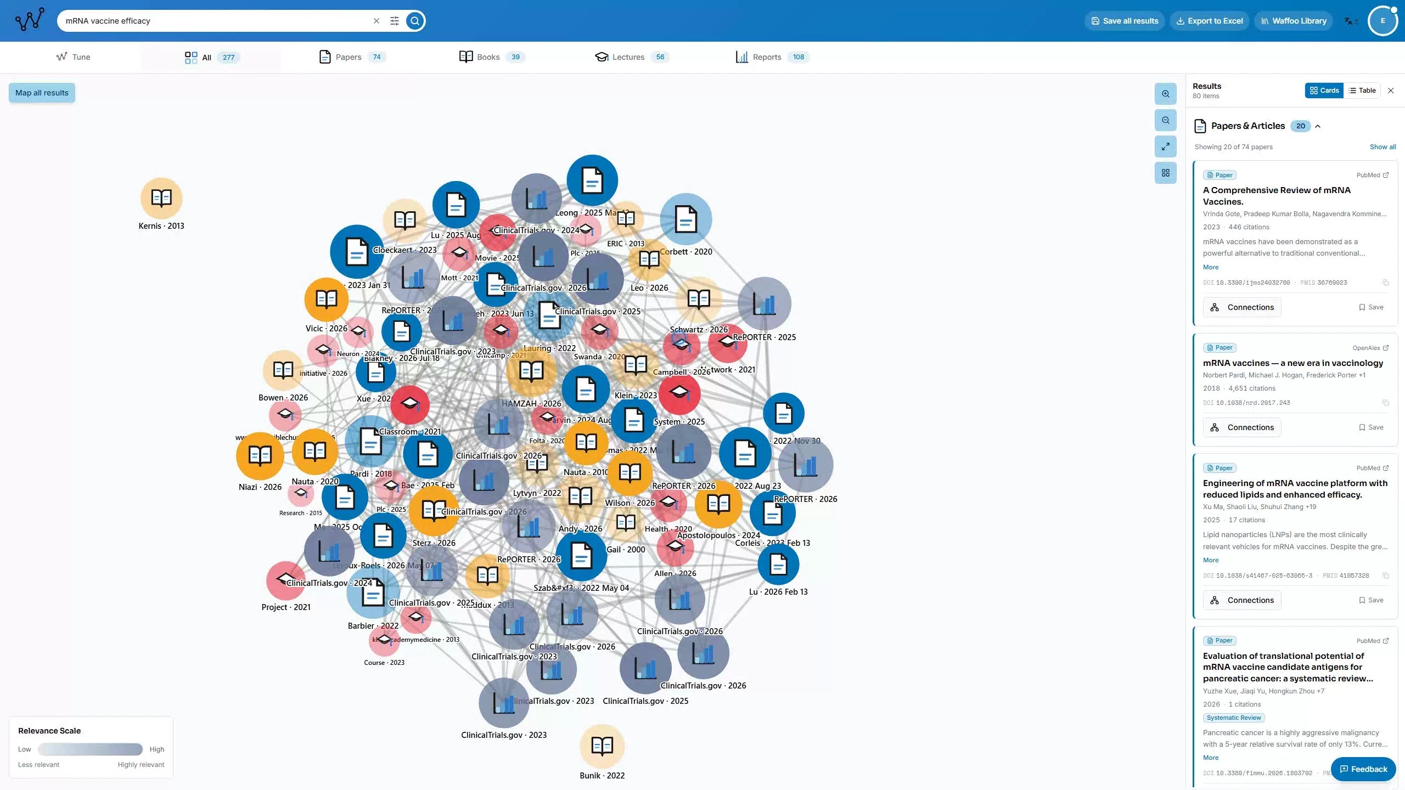Open search filter settings icon
This screenshot has height=790, width=1405.
[395, 21]
